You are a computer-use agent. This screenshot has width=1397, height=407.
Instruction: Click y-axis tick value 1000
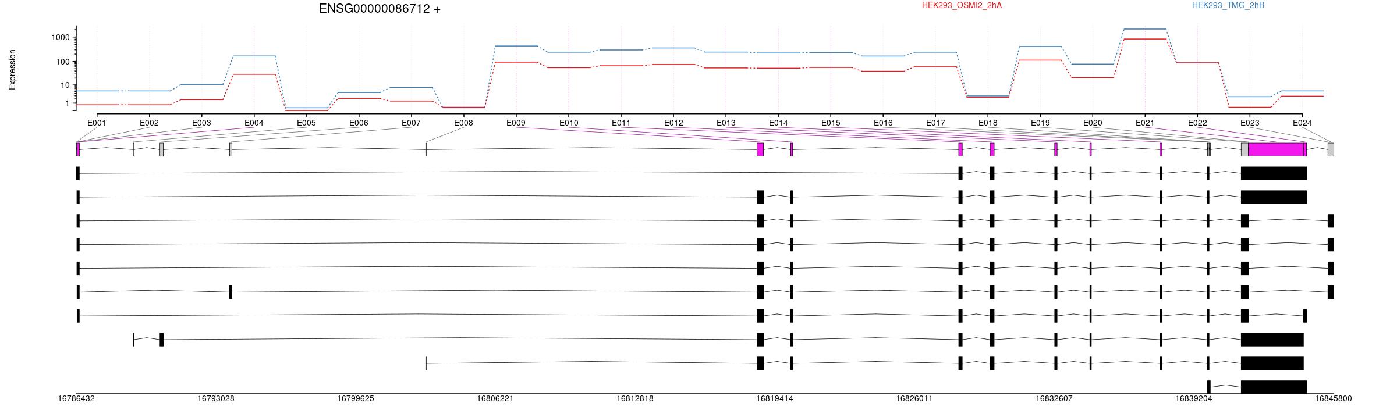point(61,37)
